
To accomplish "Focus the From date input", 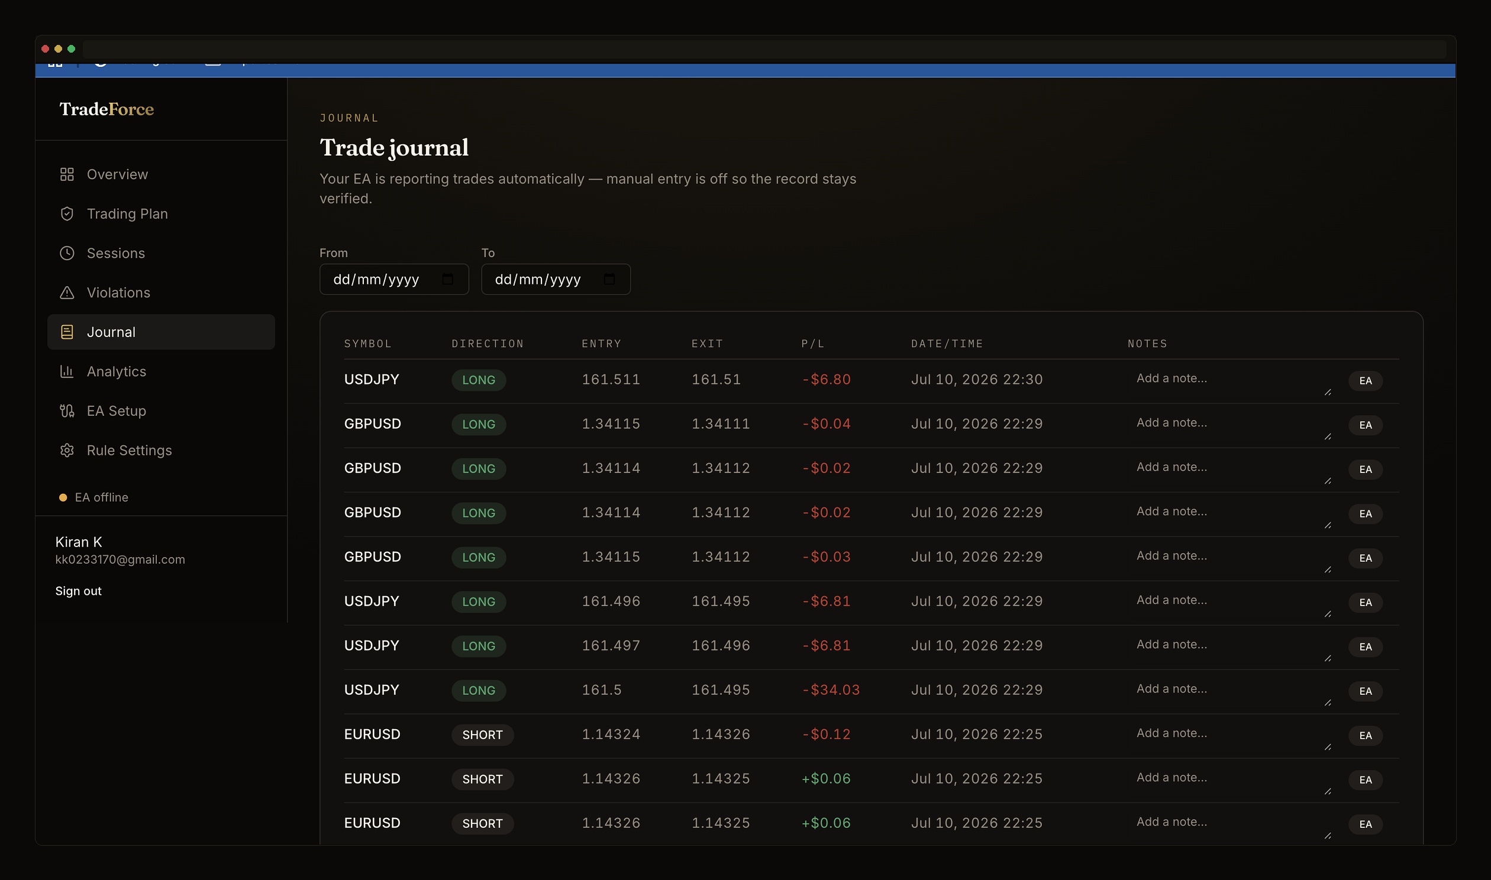I will 394,279.
